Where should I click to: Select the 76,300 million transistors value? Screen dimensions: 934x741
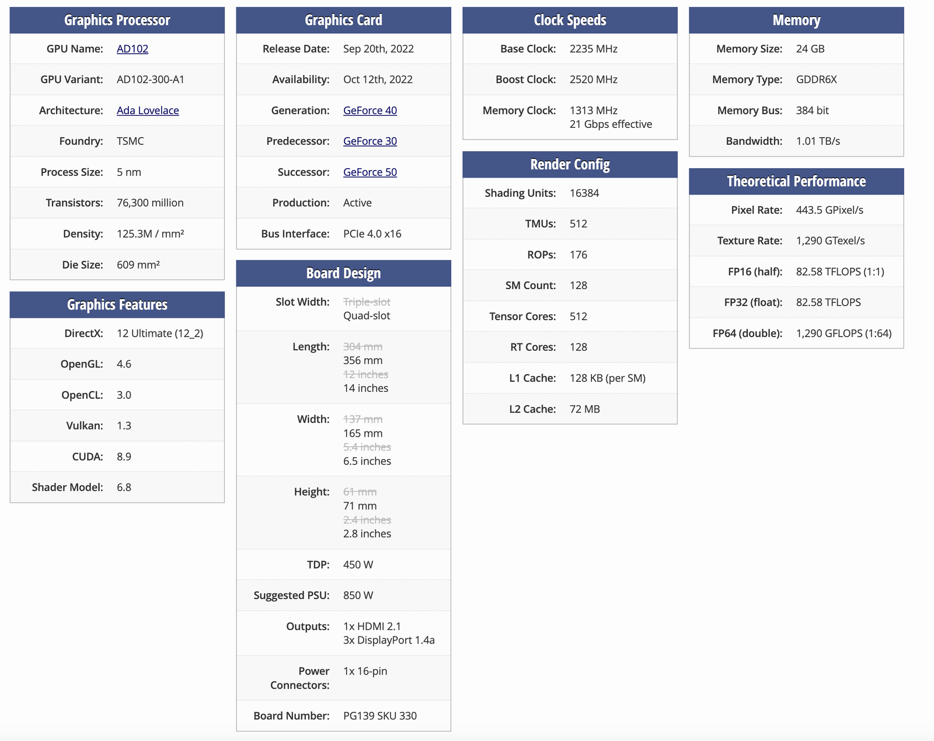tap(150, 203)
